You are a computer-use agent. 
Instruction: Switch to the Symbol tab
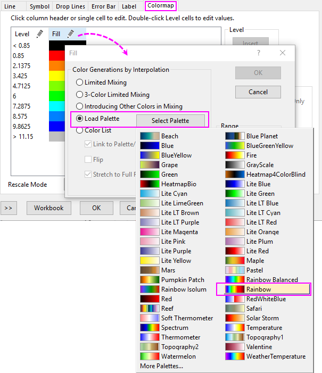click(39, 6)
